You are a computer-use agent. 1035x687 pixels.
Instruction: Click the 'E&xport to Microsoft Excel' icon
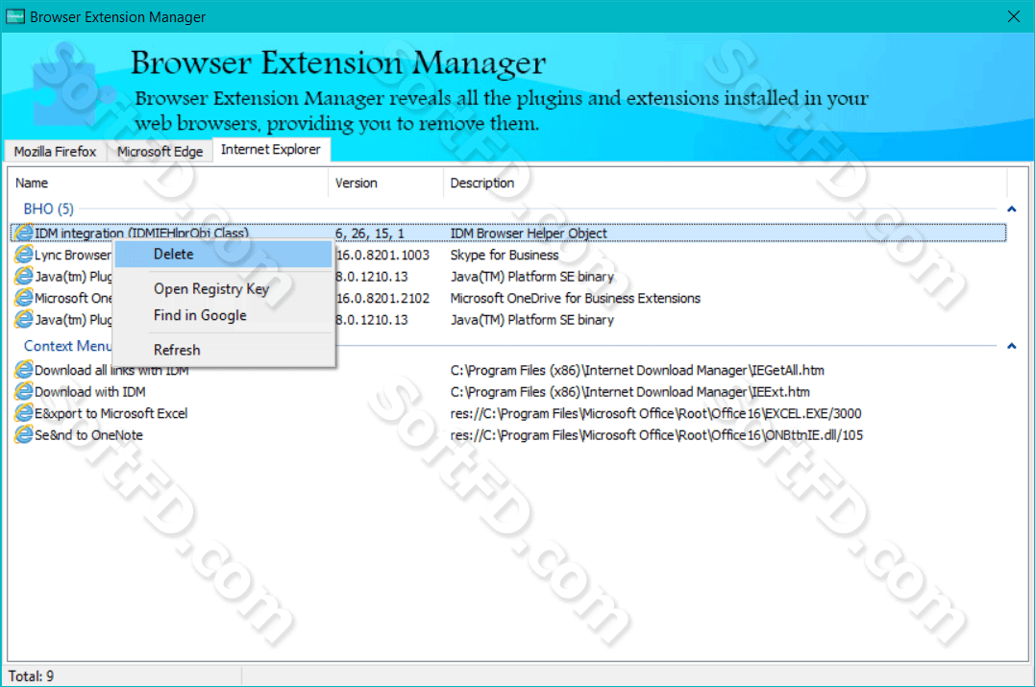pos(24,414)
